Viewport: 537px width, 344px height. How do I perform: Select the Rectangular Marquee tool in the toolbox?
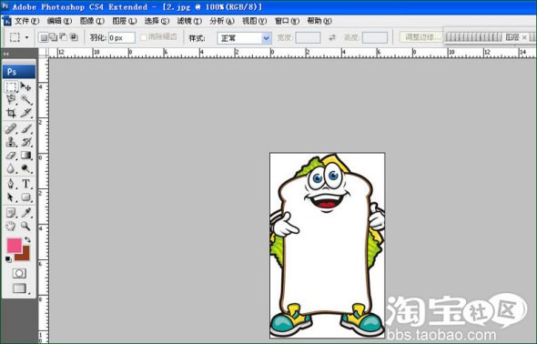11,86
